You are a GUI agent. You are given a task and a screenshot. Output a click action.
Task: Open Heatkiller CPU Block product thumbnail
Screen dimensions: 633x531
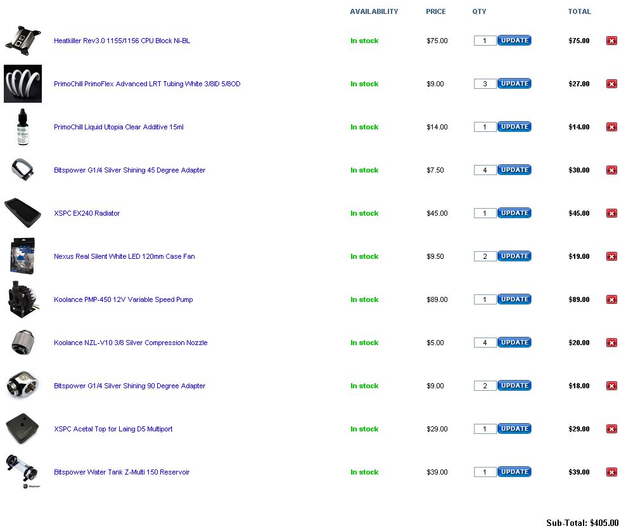pos(23,41)
